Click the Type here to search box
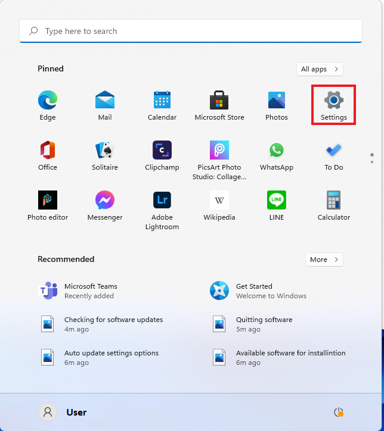 coord(191,31)
